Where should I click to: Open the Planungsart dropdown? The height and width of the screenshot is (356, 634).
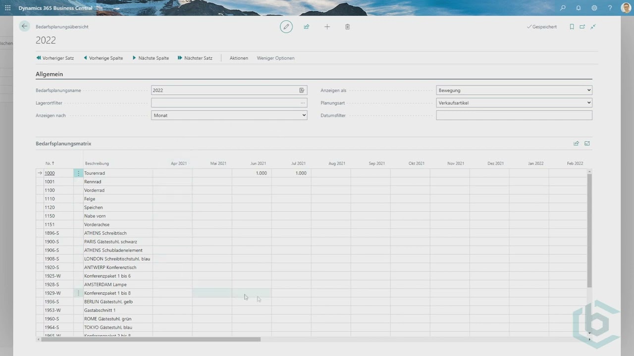point(514,103)
